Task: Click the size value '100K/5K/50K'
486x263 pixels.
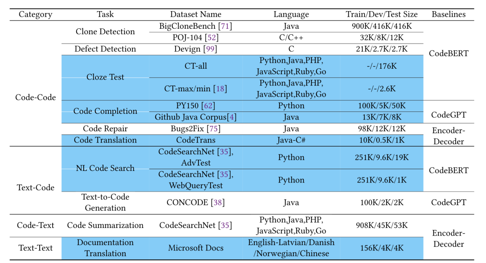Action: point(382,106)
